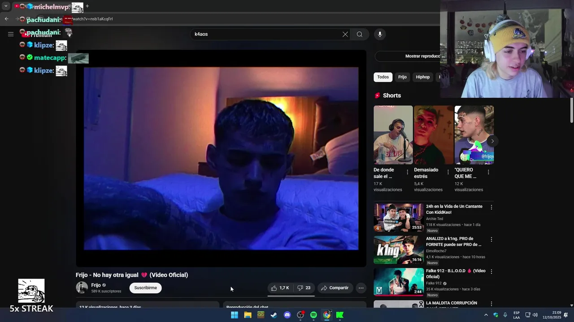Play the k1ng ANALIZO thumbnail

pyautogui.click(x=399, y=250)
